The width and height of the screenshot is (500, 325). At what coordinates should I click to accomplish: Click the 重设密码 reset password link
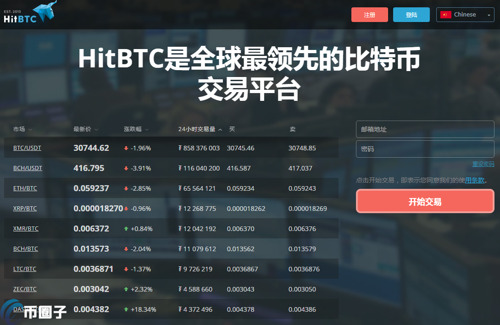point(483,164)
